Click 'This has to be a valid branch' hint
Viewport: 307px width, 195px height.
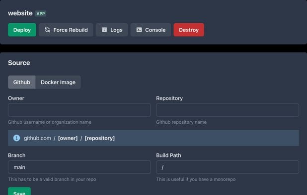coord(52,179)
